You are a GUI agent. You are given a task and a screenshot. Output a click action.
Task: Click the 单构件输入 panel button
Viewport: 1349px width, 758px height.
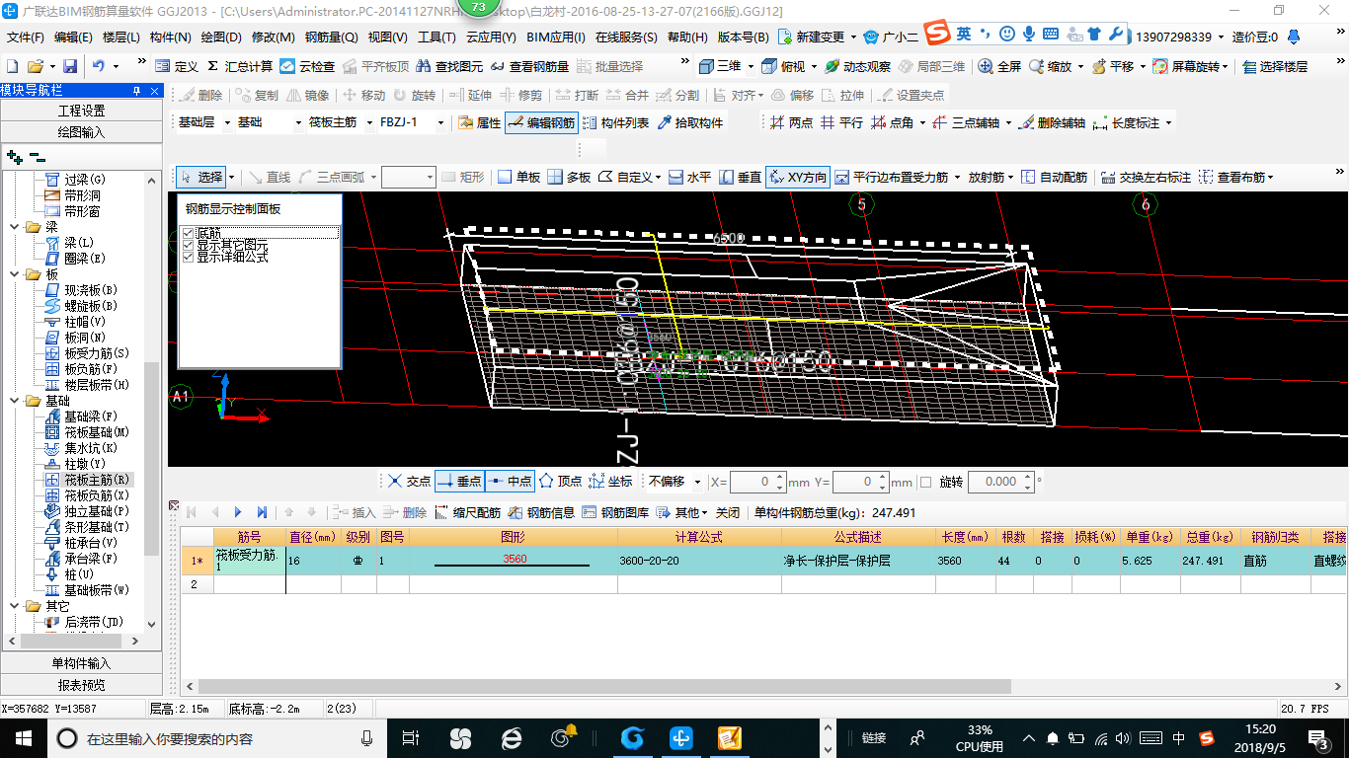(81, 663)
